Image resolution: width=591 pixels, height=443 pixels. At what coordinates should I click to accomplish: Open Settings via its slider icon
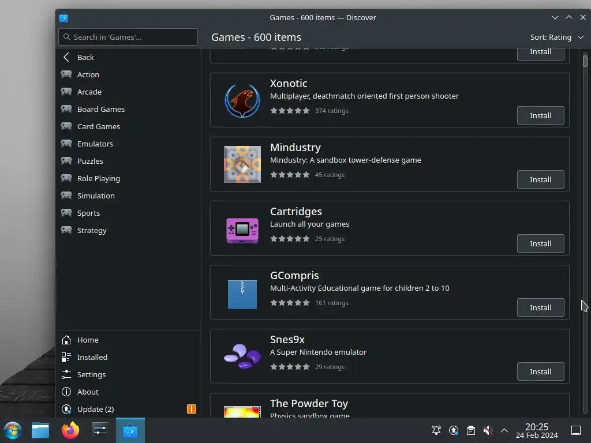[x=66, y=374]
